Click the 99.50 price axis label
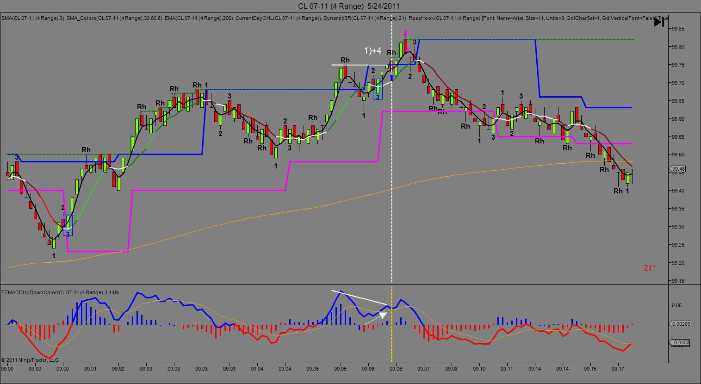Screen dimensions: 701x384 click(x=678, y=155)
